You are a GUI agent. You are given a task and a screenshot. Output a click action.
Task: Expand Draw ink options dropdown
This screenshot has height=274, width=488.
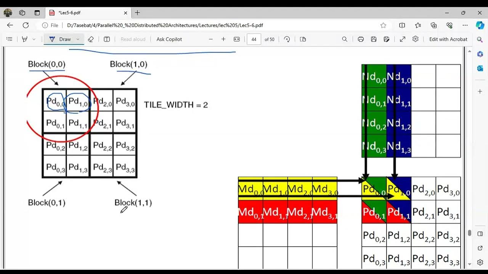(78, 39)
